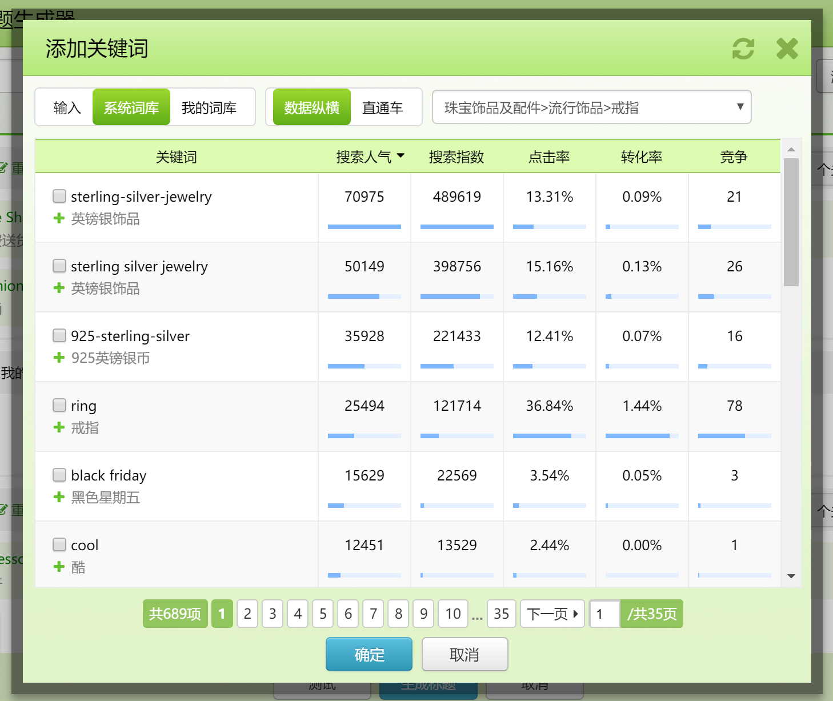Viewport: 833px width, 701px height.
Task: Click the 489619 search index value
Action: 457,197
